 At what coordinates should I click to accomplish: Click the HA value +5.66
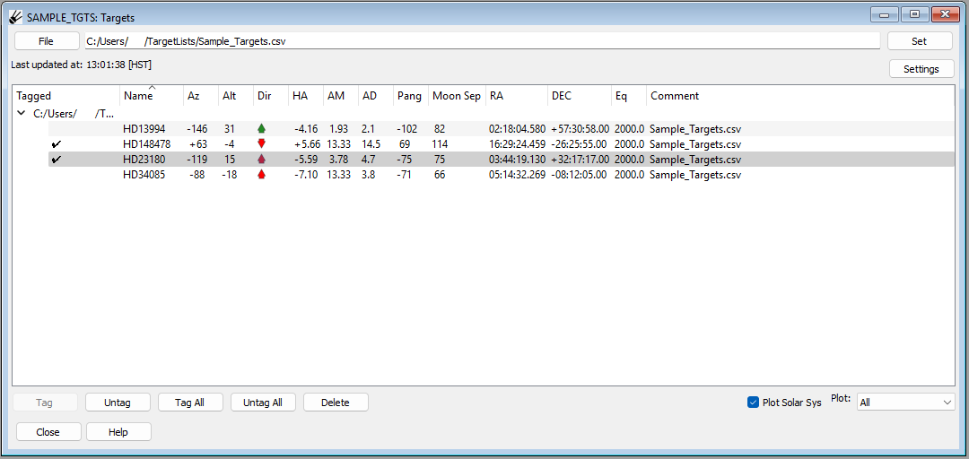(306, 144)
